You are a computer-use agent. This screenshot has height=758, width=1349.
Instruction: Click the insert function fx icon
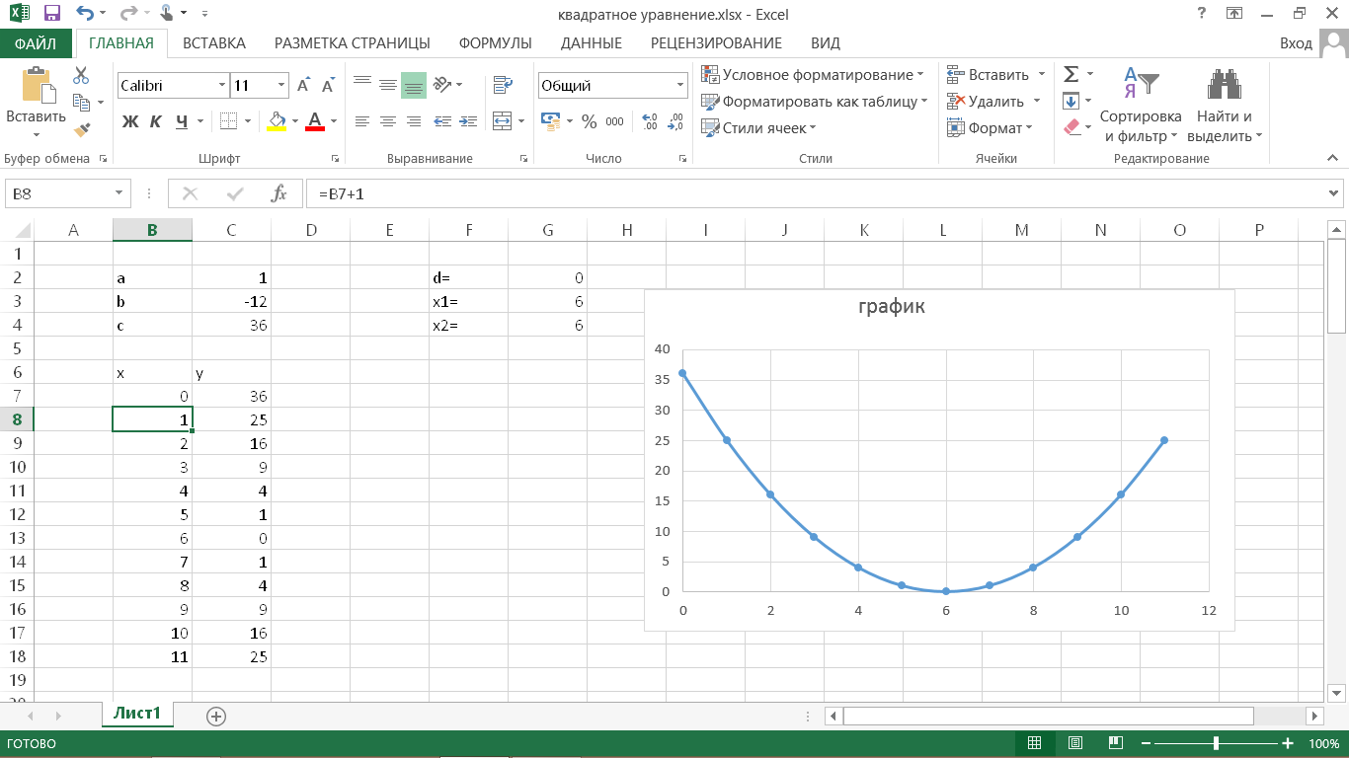pos(279,194)
